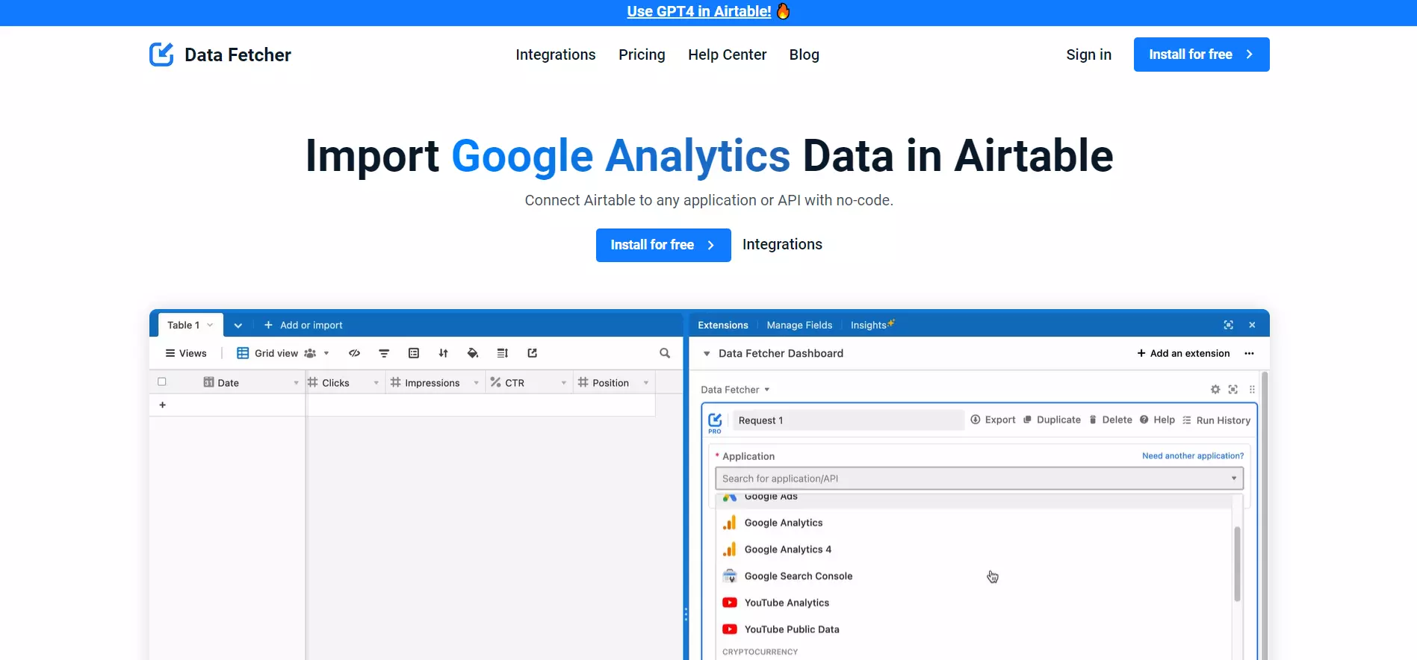Open the Clicks column dropdown arrow
Screen dimensions: 1417x660
[x=376, y=383]
